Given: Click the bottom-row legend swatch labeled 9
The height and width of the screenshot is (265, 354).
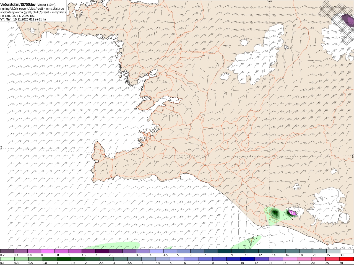Looking at the screenshot, I should (233, 259).
